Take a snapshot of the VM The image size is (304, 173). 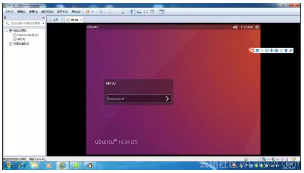pyautogui.click(x=110, y=12)
